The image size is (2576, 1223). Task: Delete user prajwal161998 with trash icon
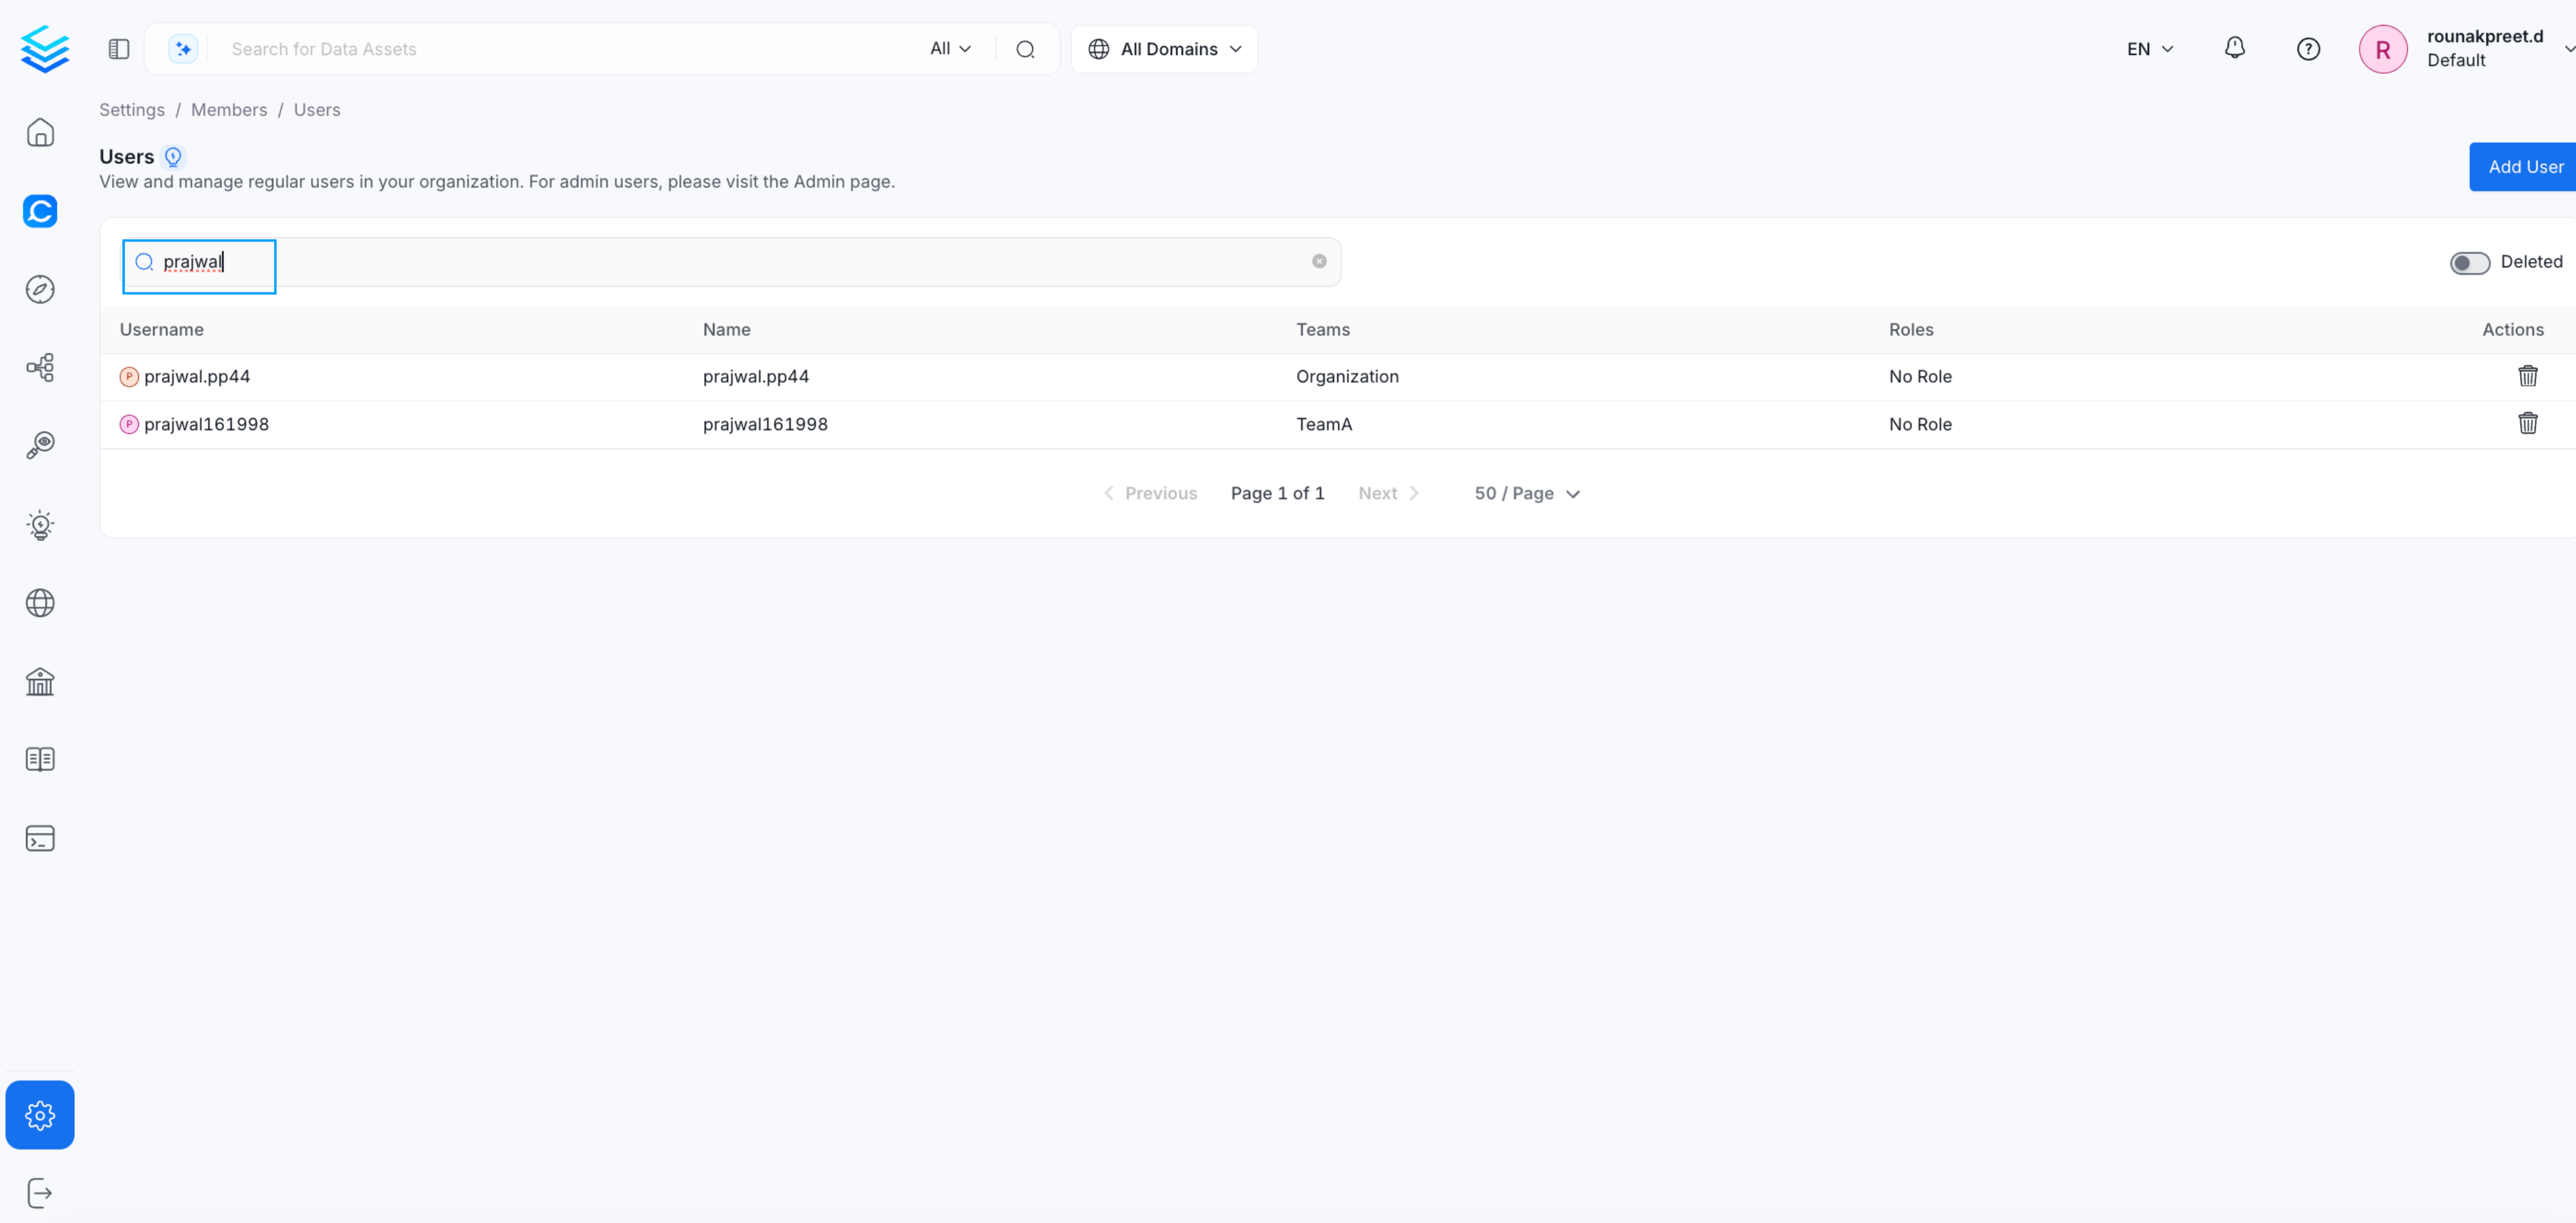click(2527, 424)
